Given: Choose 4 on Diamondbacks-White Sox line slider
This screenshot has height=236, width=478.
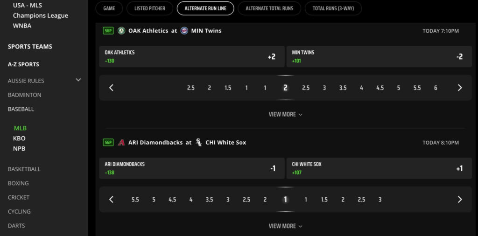Looking at the screenshot, I should (x=191, y=200).
